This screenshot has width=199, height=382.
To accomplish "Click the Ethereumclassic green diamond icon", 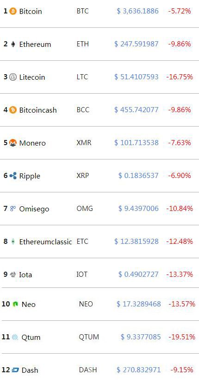I will [13, 242].
